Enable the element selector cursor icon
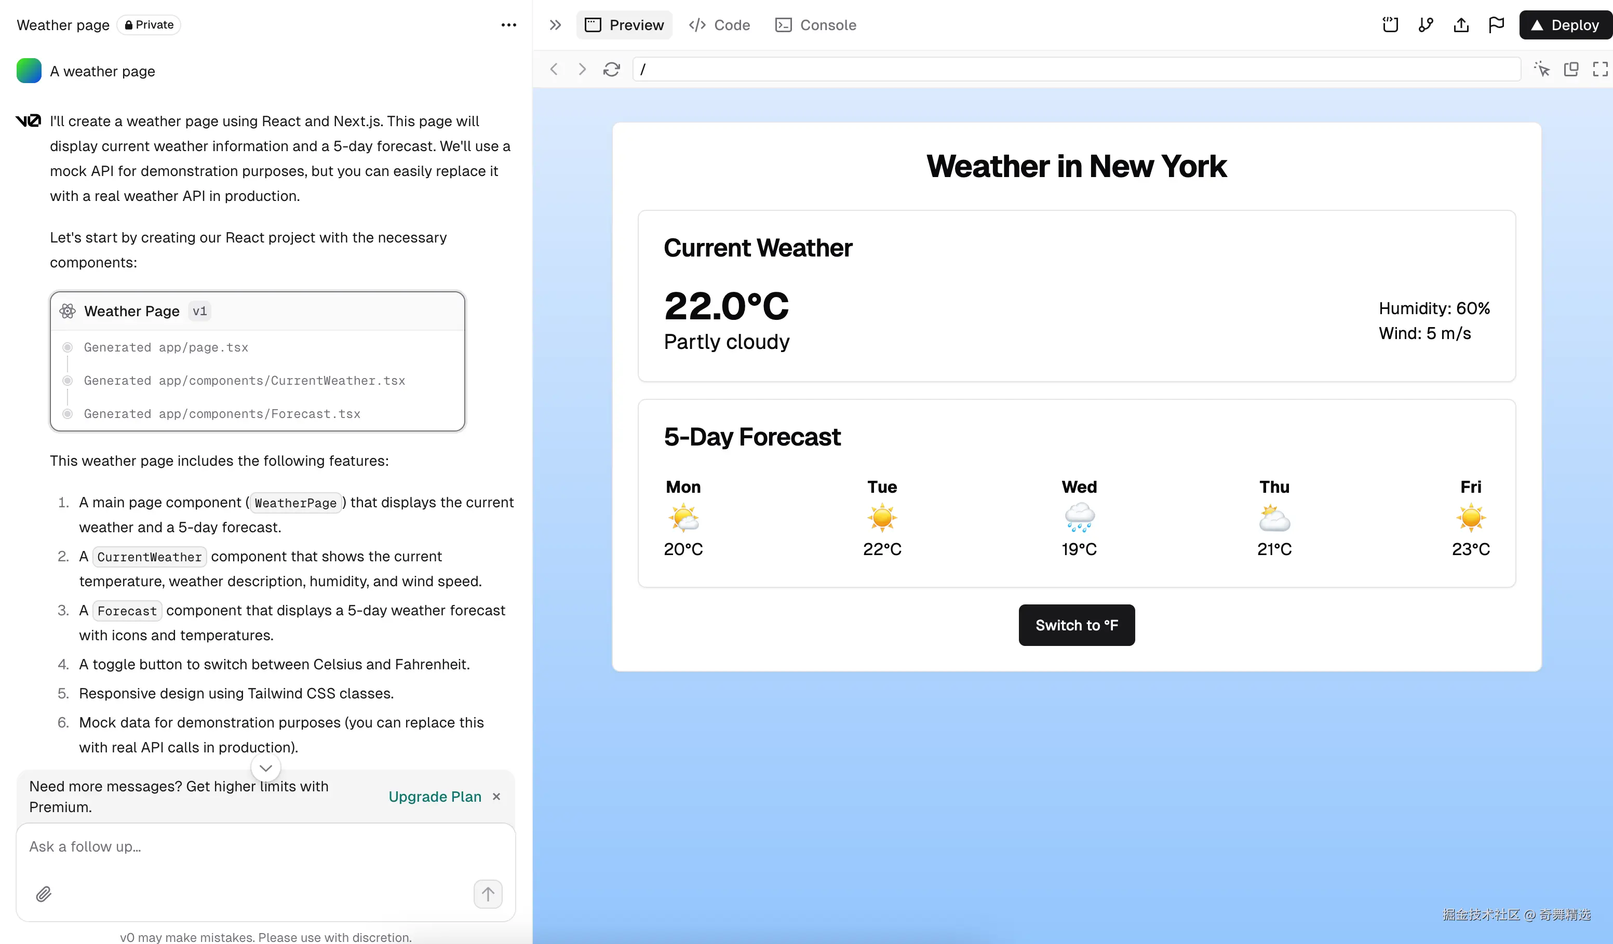Viewport: 1613px width, 944px height. (x=1542, y=69)
